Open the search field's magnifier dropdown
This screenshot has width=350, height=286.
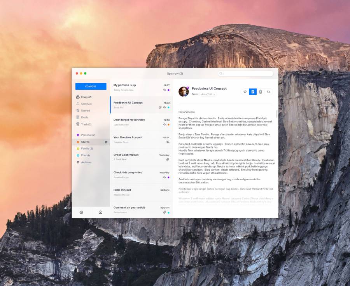point(221,73)
